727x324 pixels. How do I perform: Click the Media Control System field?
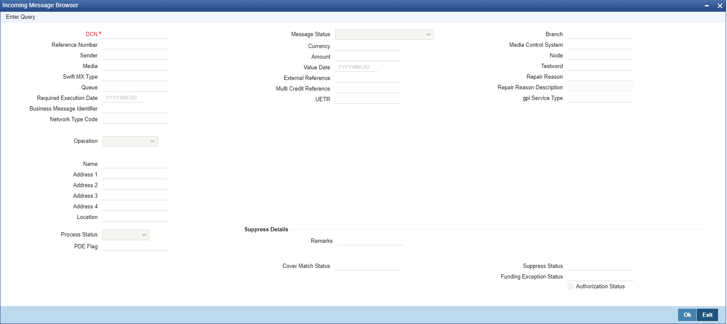click(x=601, y=45)
